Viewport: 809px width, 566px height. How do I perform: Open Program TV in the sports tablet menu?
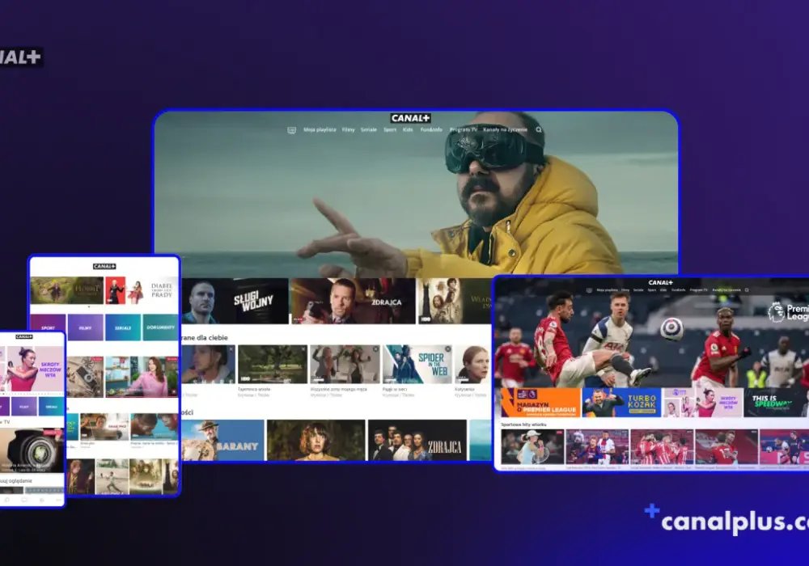coord(699,290)
